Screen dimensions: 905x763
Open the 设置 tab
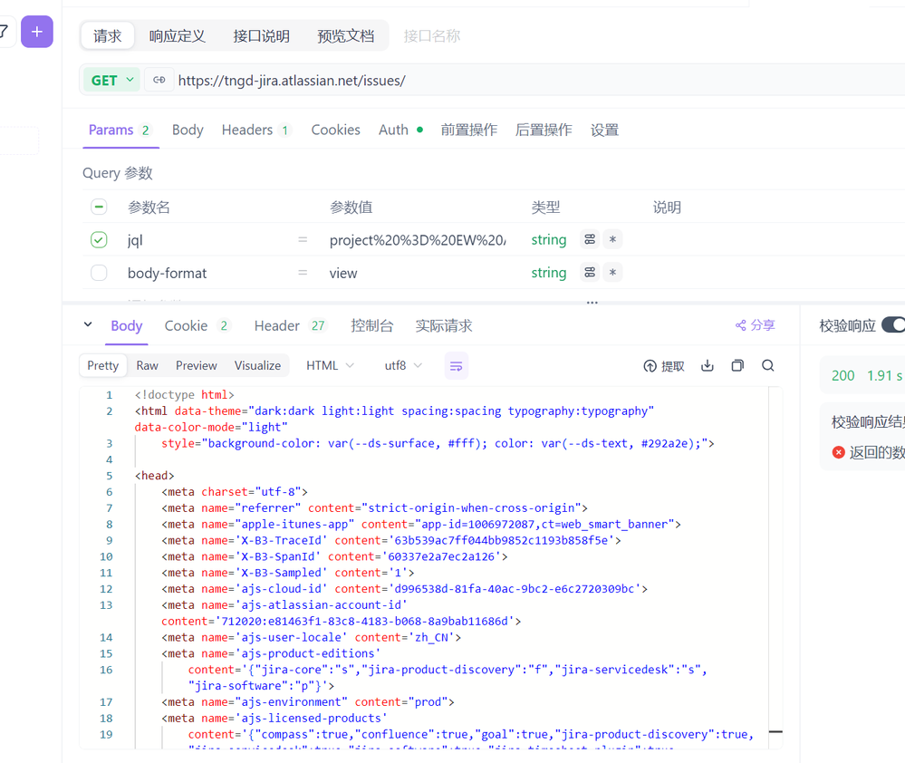tap(604, 130)
